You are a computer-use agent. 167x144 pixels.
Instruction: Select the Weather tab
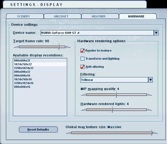tap(100, 16)
